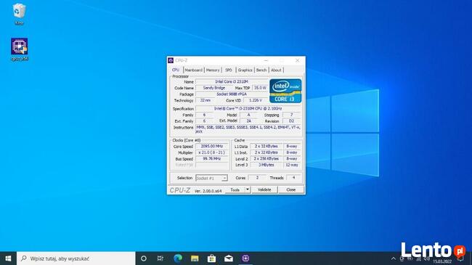This screenshot has height=265, width=472.
Task: Open the Socket #1 selection dropdown
Action: click(211, 179)
